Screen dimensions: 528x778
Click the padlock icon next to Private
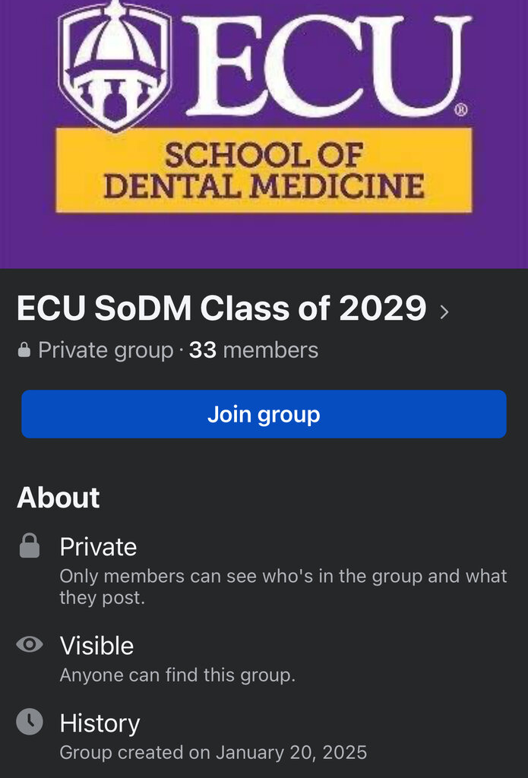coord(30,546)
